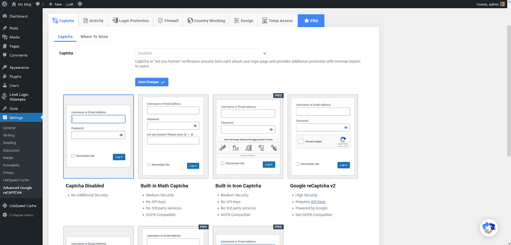Open the API Keys link
This screenshot has width=511, height=245.
(318, 202)
